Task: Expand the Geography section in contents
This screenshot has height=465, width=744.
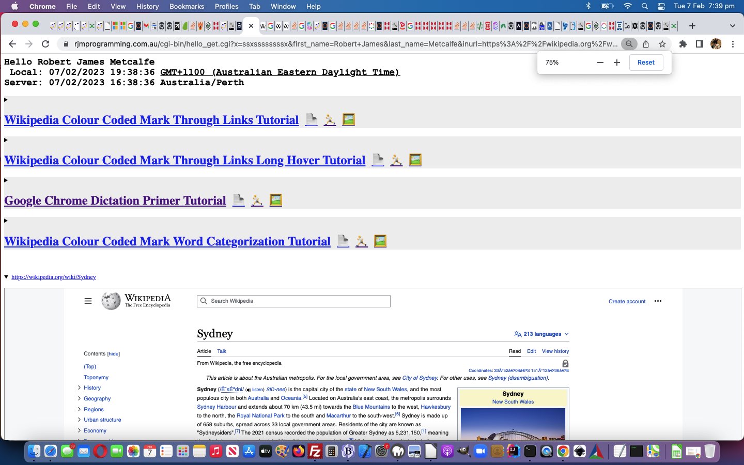Action: [79, 398]
